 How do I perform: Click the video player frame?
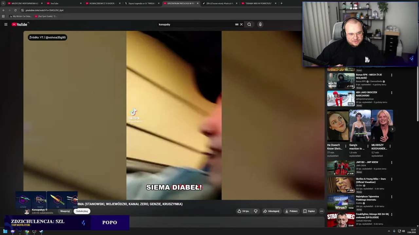[173, 115]
